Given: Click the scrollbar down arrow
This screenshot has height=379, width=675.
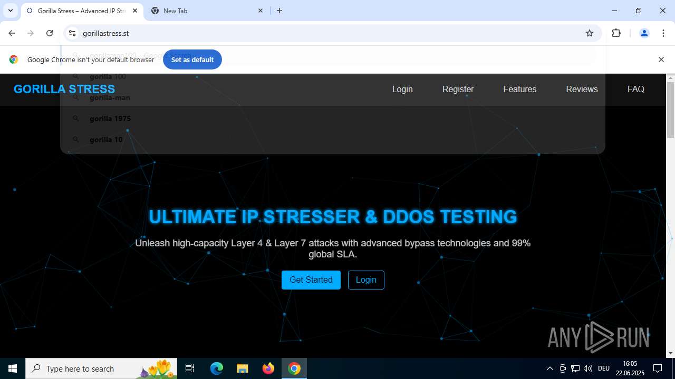Looking at the screenshot, I should (x=670, y=353).
